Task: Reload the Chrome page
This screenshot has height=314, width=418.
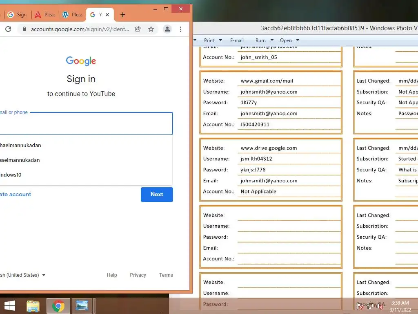Action: 8,29
